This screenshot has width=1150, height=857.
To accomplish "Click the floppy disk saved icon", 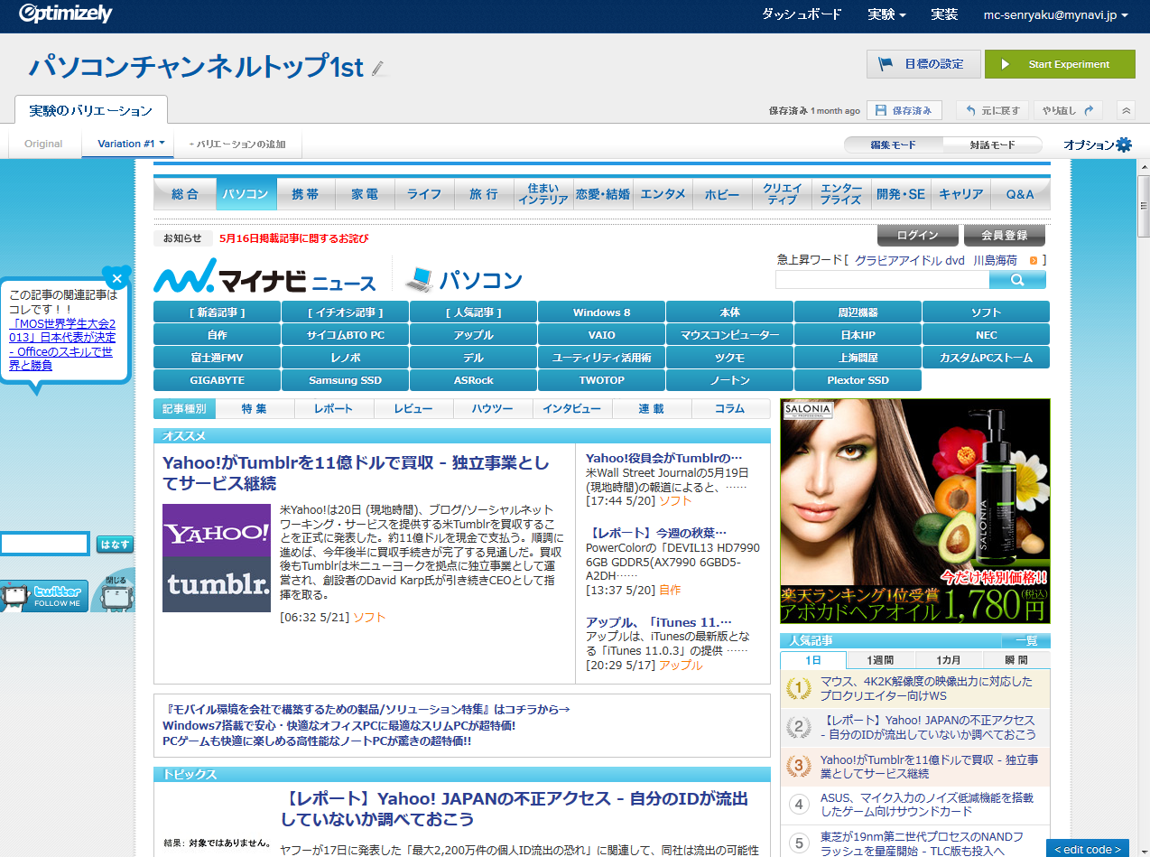I will (881, 110).
